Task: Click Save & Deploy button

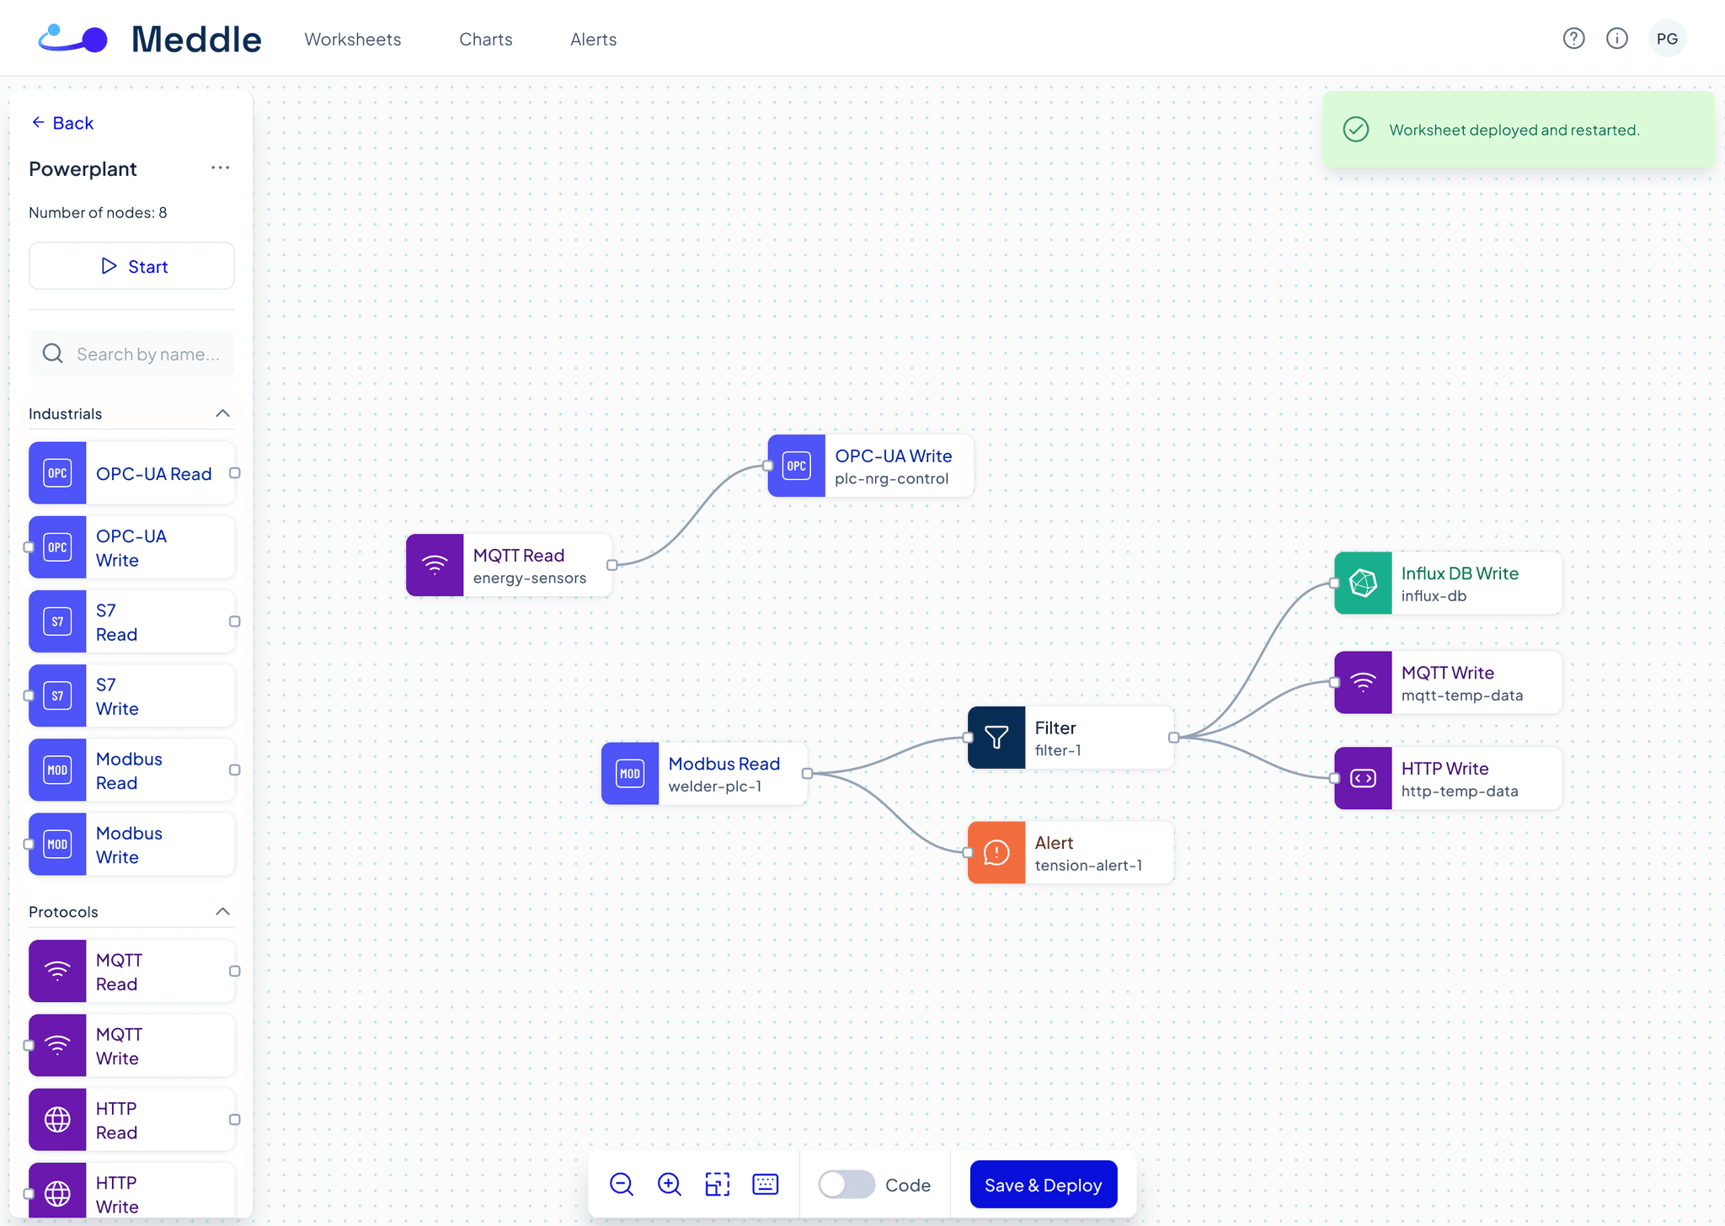Action: [x=1044, y=1184]
